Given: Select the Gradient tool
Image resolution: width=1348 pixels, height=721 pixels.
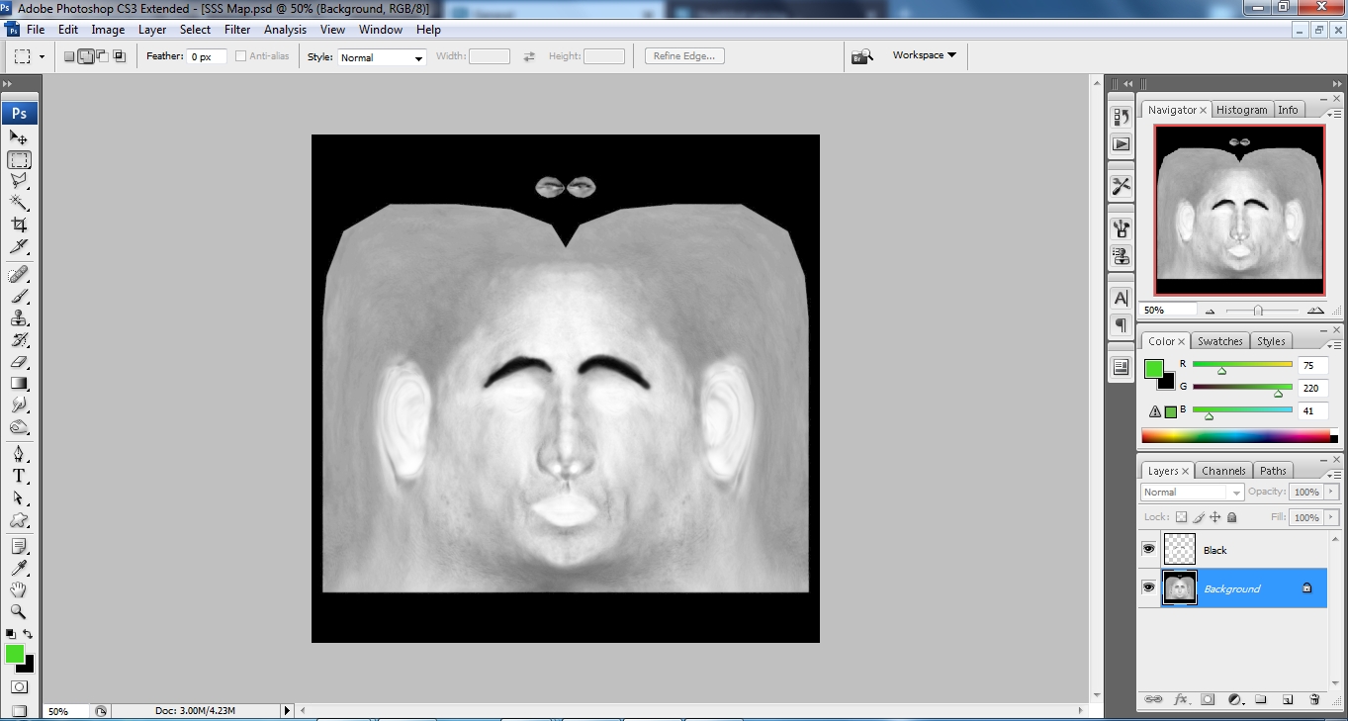Looking at the screenshot, I should (x=19, y=383).
